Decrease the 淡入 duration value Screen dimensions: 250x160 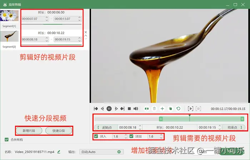126,138
